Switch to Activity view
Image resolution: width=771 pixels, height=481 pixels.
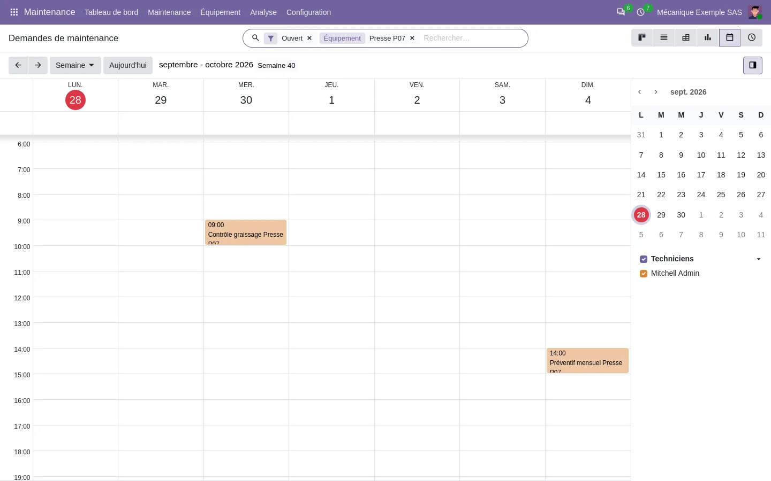point(752,37)
